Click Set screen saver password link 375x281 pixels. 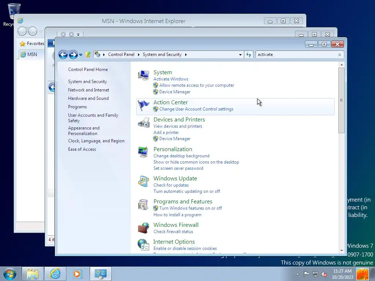click(x=178, y=168)
